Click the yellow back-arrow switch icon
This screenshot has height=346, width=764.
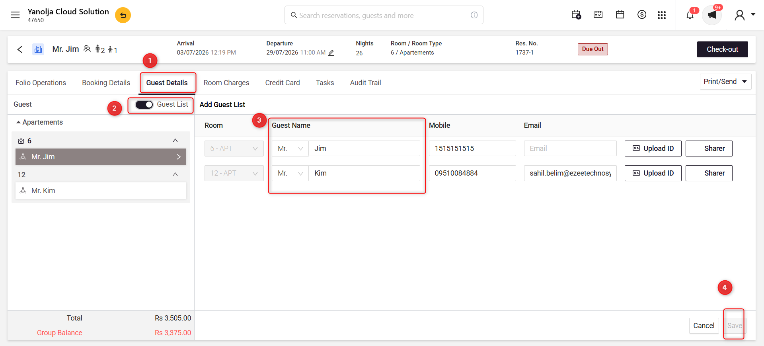click(123, 15)
